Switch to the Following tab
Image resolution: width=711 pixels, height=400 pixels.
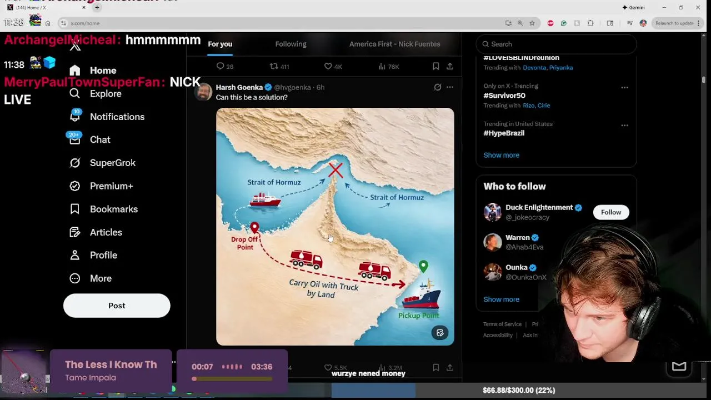click(x=291, y=44)
